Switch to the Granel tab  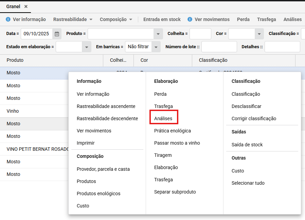tap(13, 6)
